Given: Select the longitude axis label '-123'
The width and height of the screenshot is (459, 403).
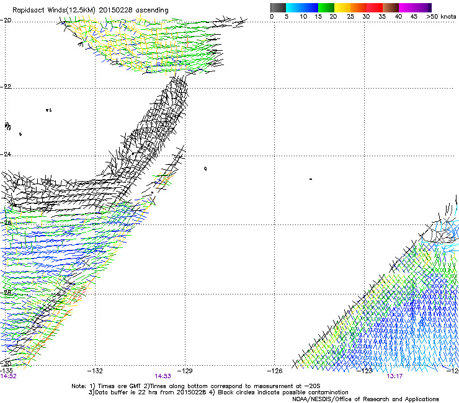Looking at the screenshot, I should point(365,371).
